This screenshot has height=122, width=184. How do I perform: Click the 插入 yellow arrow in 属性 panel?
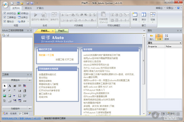(151, 36)
